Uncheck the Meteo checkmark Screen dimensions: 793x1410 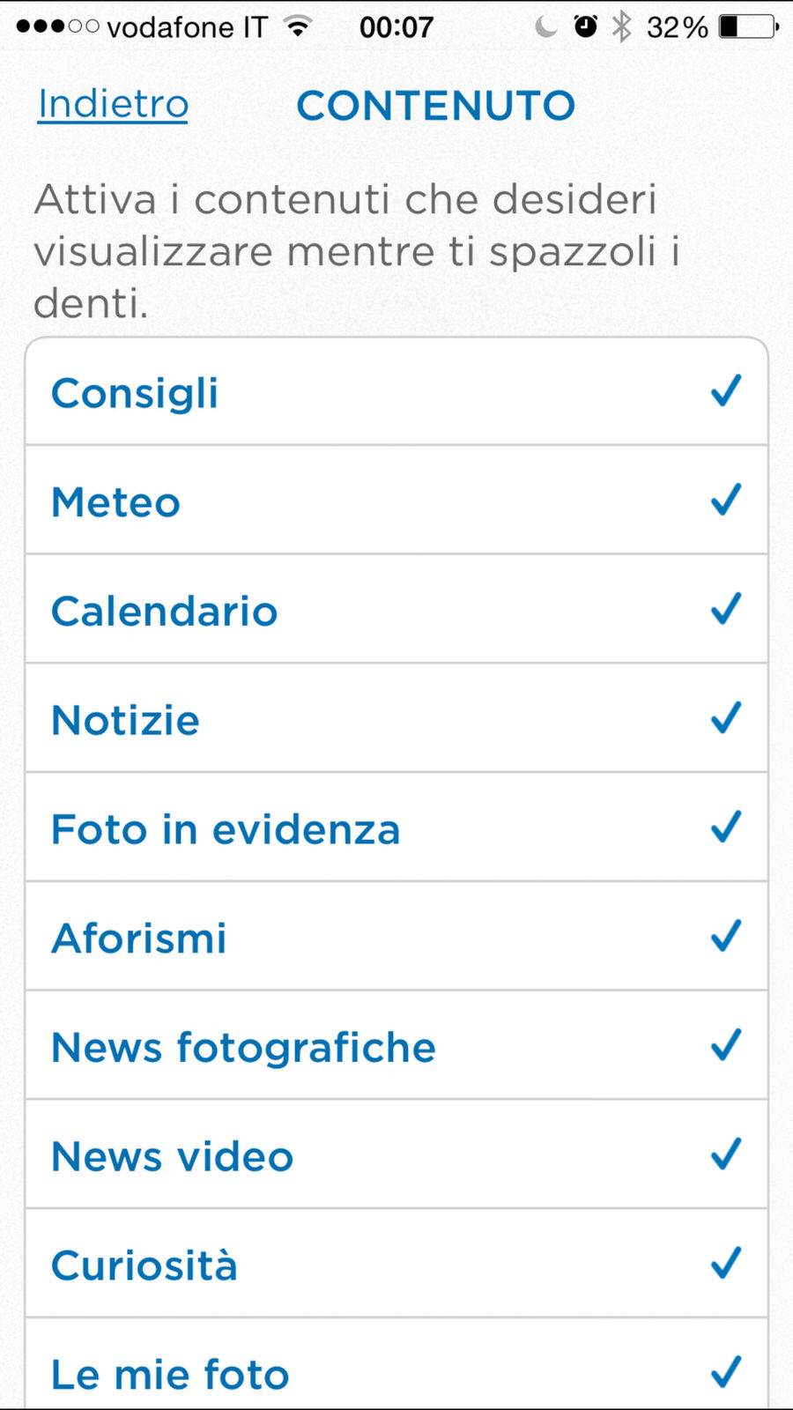click(726, 501)
